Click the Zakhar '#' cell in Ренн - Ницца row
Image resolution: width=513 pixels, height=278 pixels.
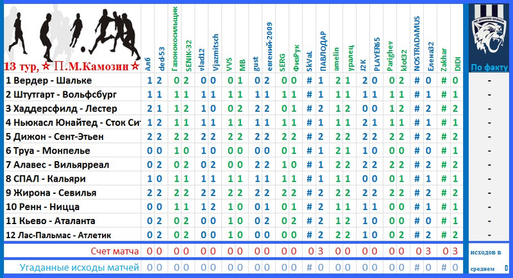[444, 207]
